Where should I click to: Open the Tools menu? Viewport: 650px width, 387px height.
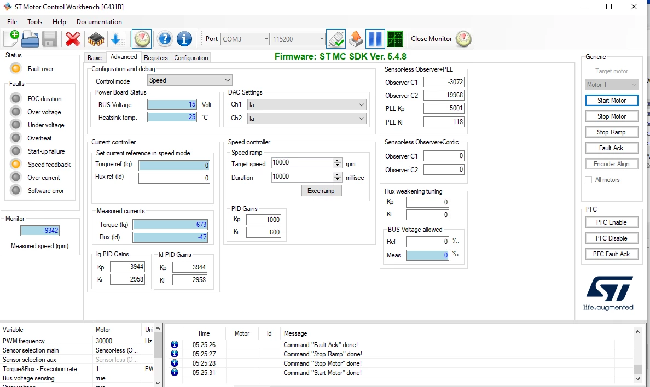coord(35,21)
